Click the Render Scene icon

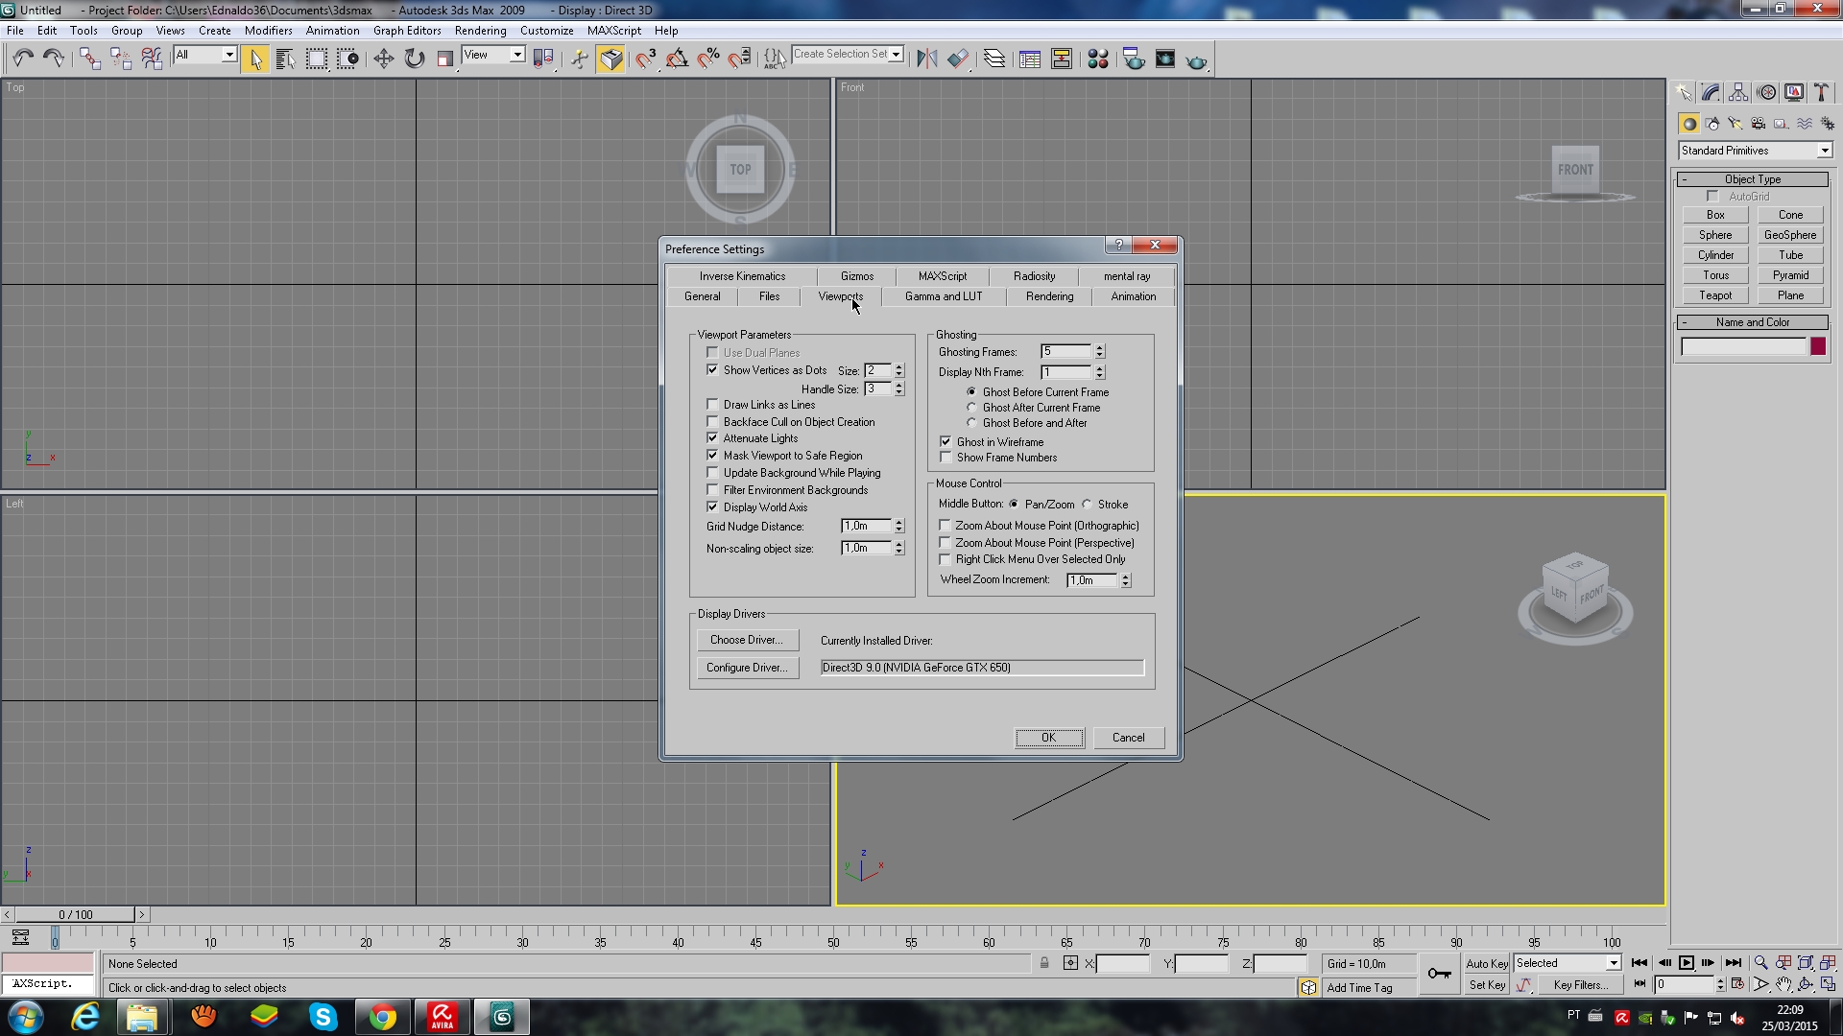click(1131, 59)
